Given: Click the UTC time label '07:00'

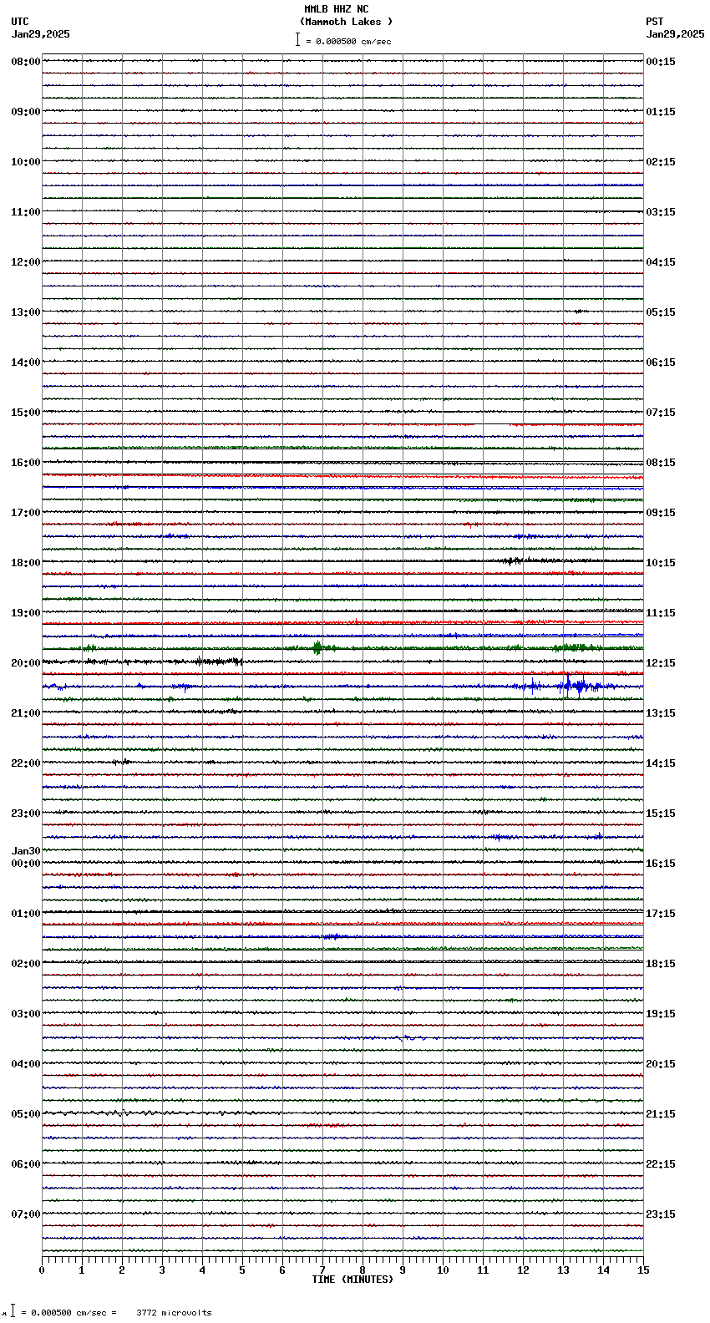Looking at the screenshot, I should tap(26, 1214).
